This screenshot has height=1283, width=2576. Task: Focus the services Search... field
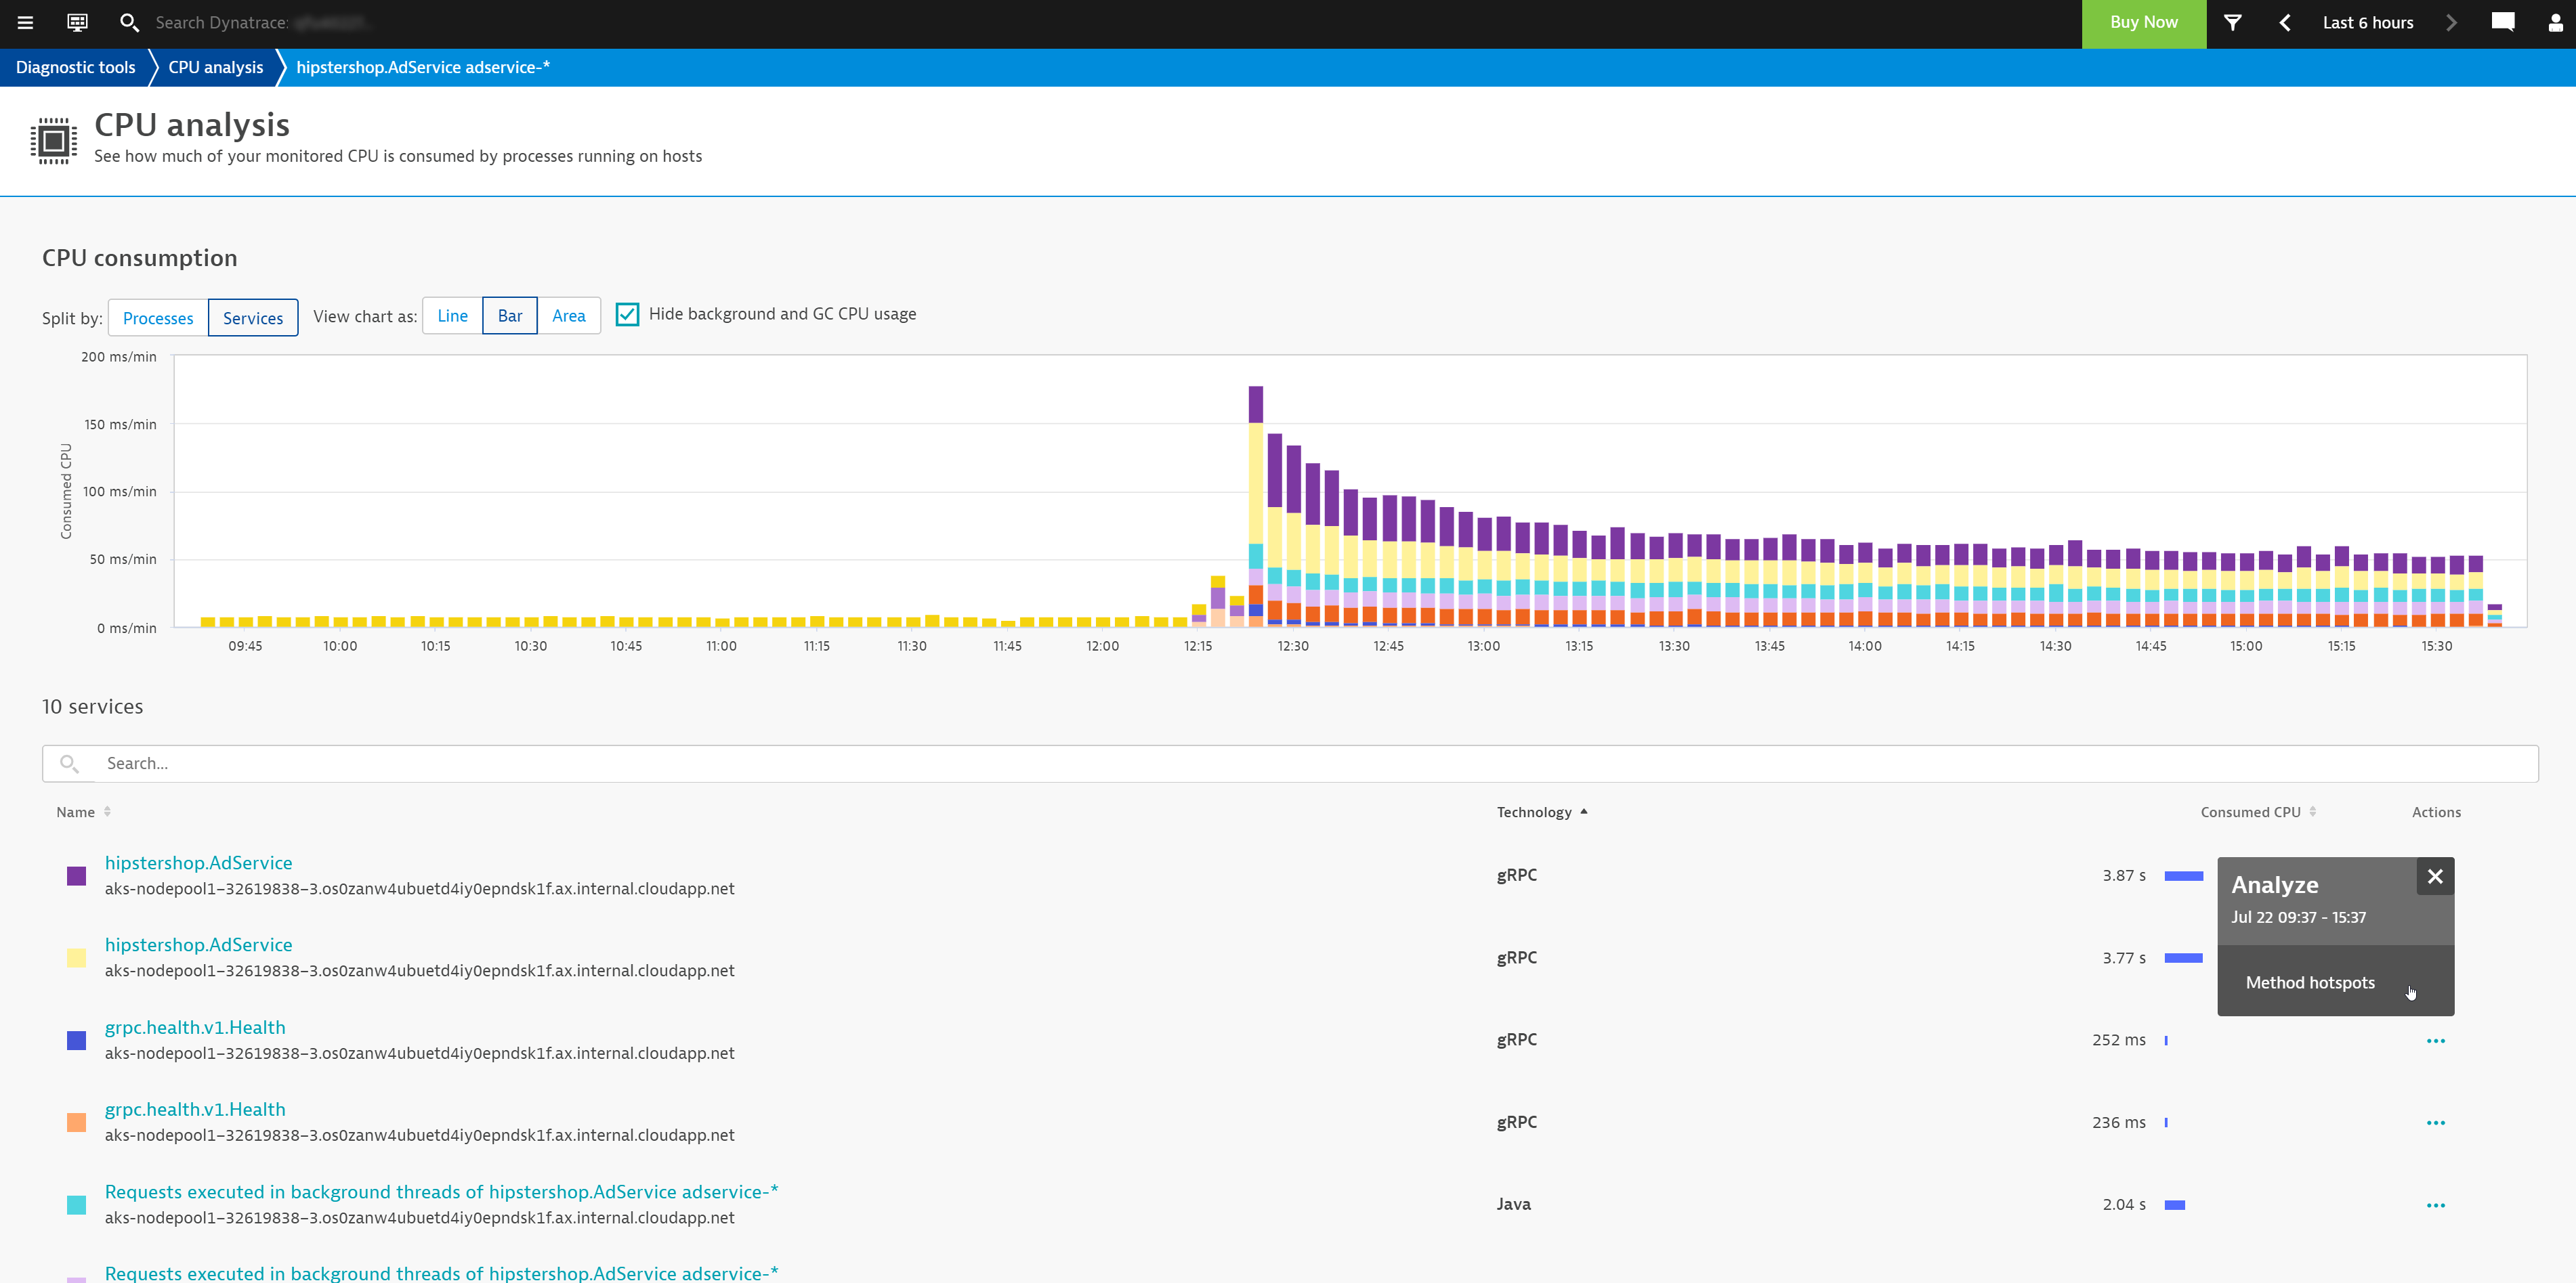[x=1290, y=764]
